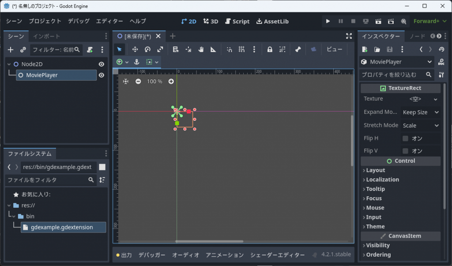452x266 pixels.
Task: Toggle visibility of Node2D
Action: point(102,64)
